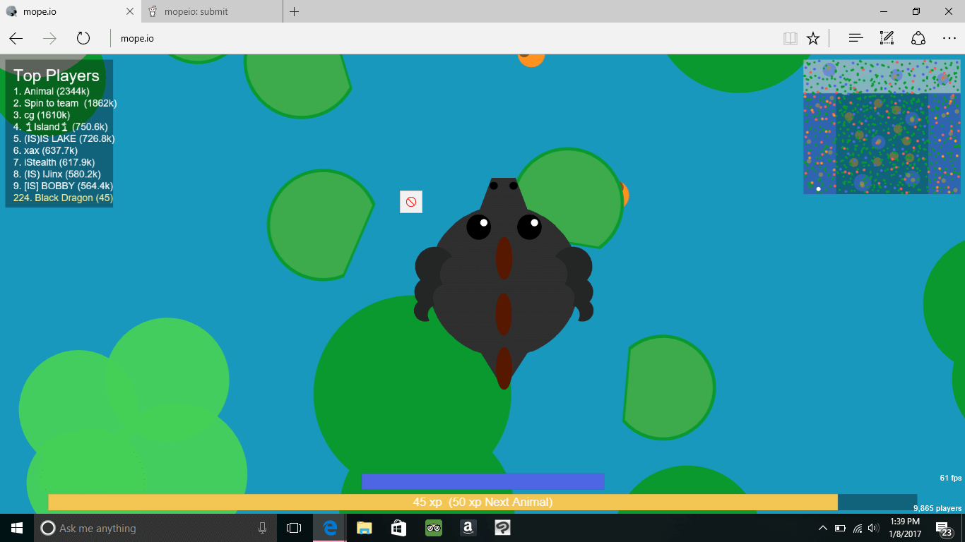Refresh the mope.io page
This screenshot has height=542, width=965.
[x=83, y=38]
